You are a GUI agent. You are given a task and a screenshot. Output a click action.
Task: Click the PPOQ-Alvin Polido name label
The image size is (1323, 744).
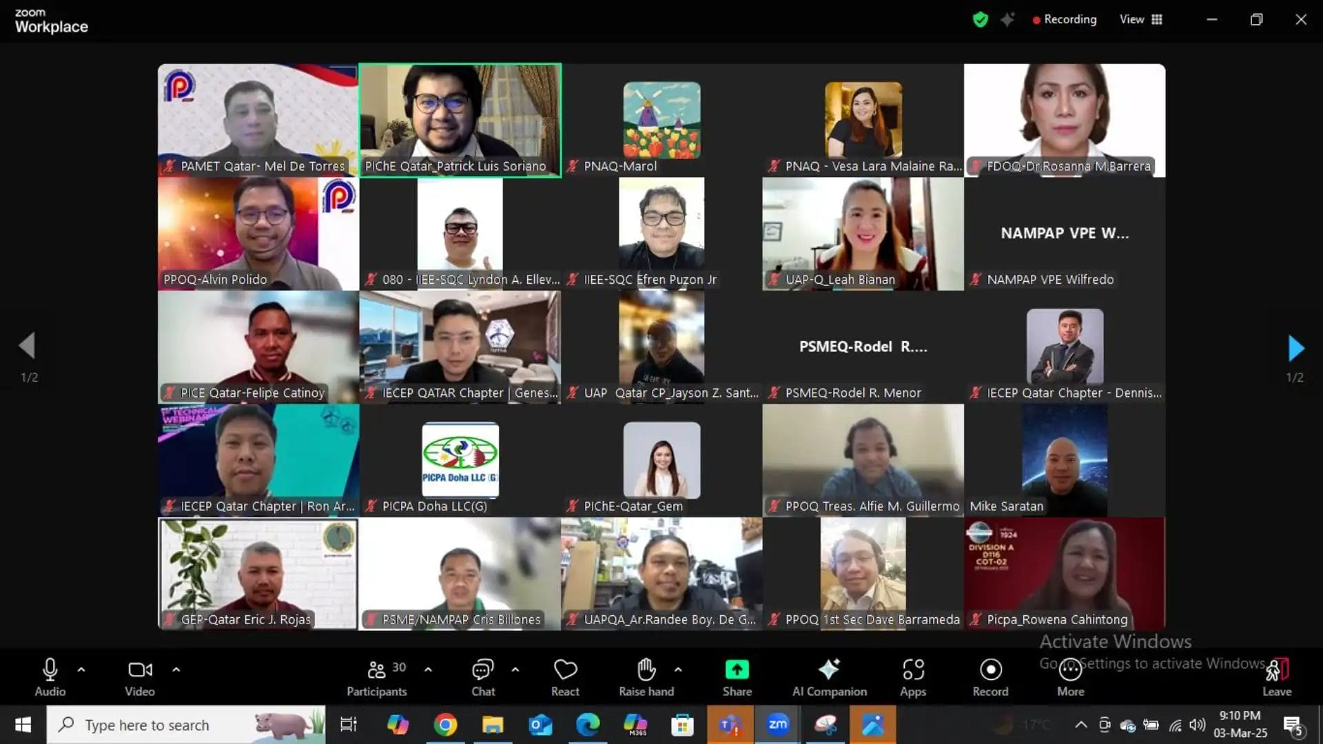(215, 280)
